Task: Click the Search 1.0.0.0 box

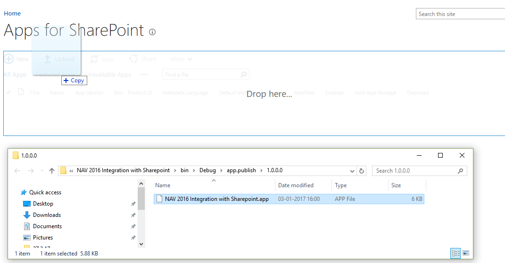Action: [419, 171]
